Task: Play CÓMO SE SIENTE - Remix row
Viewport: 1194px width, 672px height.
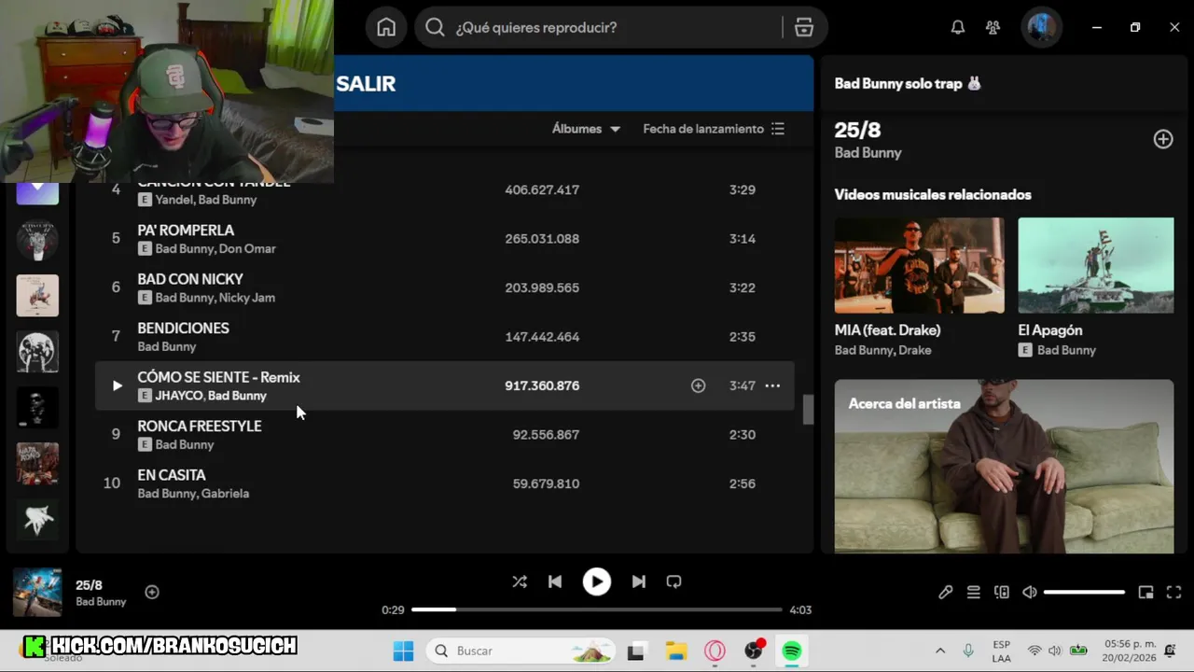Action: click(x=117, y=385)
